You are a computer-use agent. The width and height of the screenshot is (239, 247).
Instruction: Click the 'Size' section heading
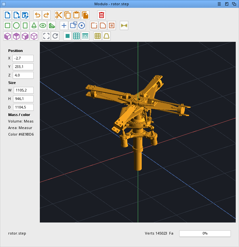pos(12,83)
